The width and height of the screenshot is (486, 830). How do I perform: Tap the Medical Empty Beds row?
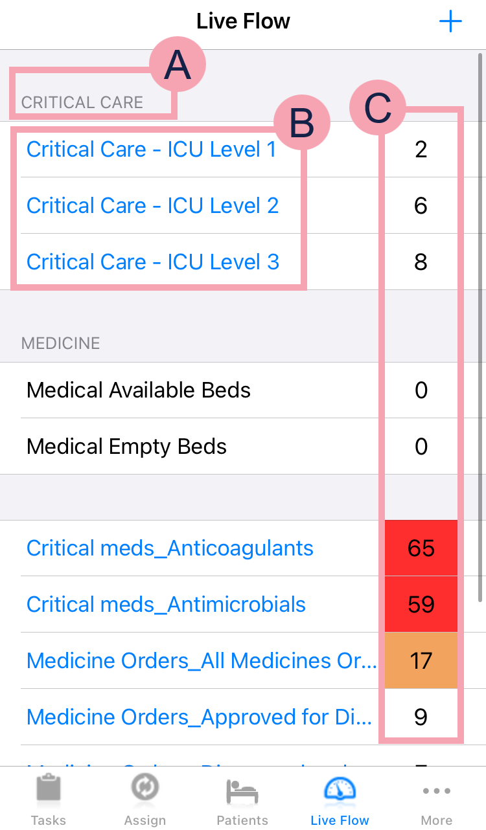pos(127,447)
